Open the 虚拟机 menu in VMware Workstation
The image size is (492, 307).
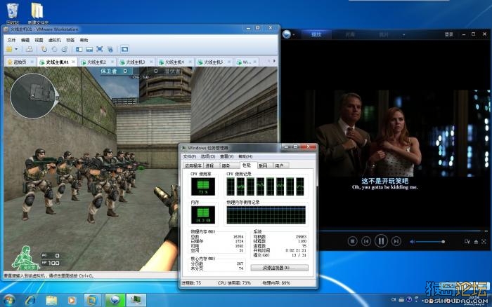point(55,40)
